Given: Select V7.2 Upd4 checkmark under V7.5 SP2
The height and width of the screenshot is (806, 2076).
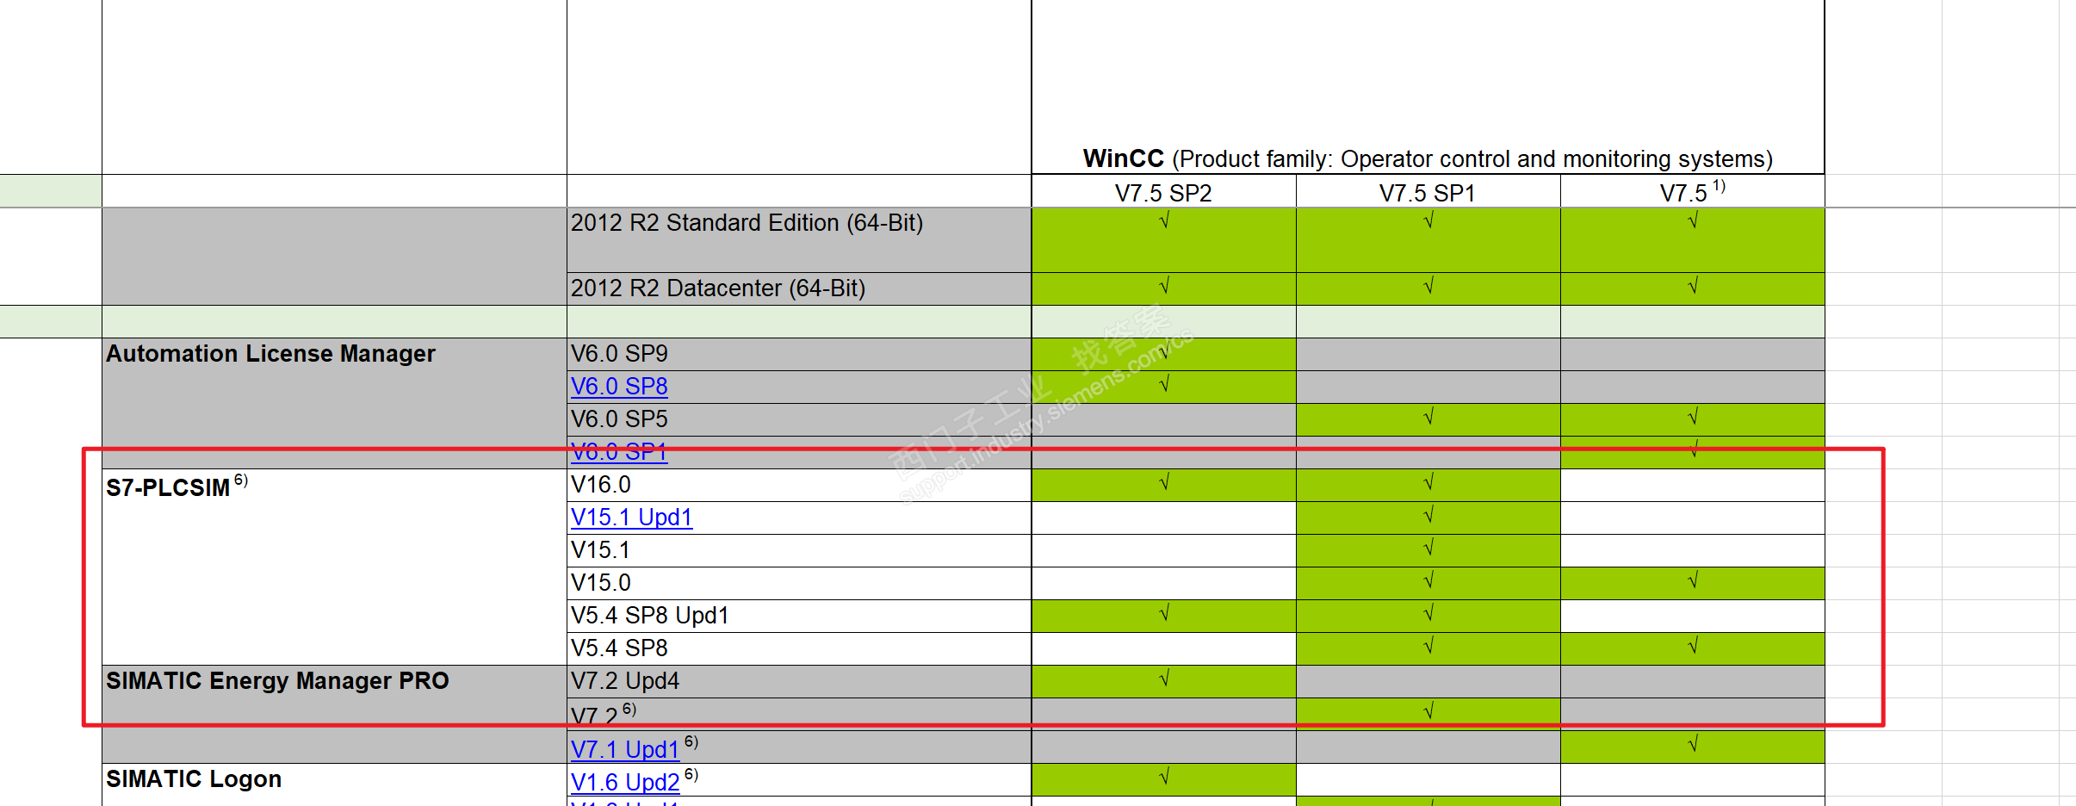Looking at the screenshot, I should click(1164, 681).
